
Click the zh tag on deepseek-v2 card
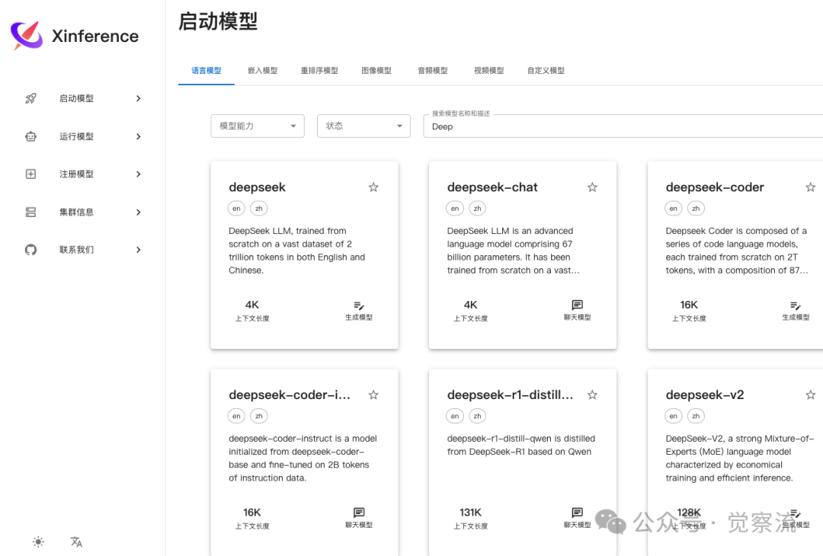pyautogui.click(x=696, y=416)
